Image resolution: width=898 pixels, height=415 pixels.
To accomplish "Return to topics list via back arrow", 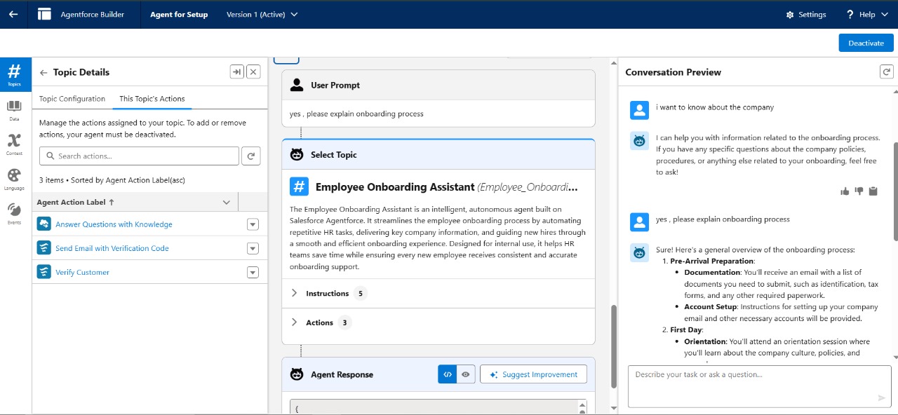I will [x=43, y=72].
